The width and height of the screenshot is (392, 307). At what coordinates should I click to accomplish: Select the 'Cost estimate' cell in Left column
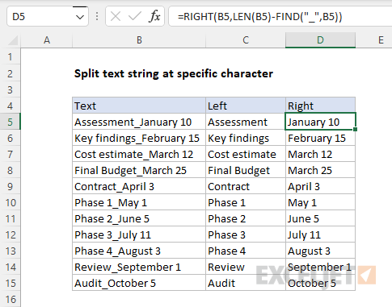click(246, 154)
